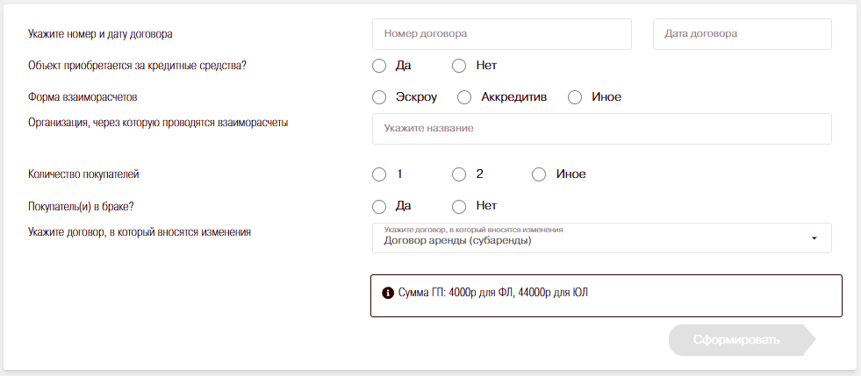
Task: Open the contract type dropdown arrow
Action: [814, 238]
